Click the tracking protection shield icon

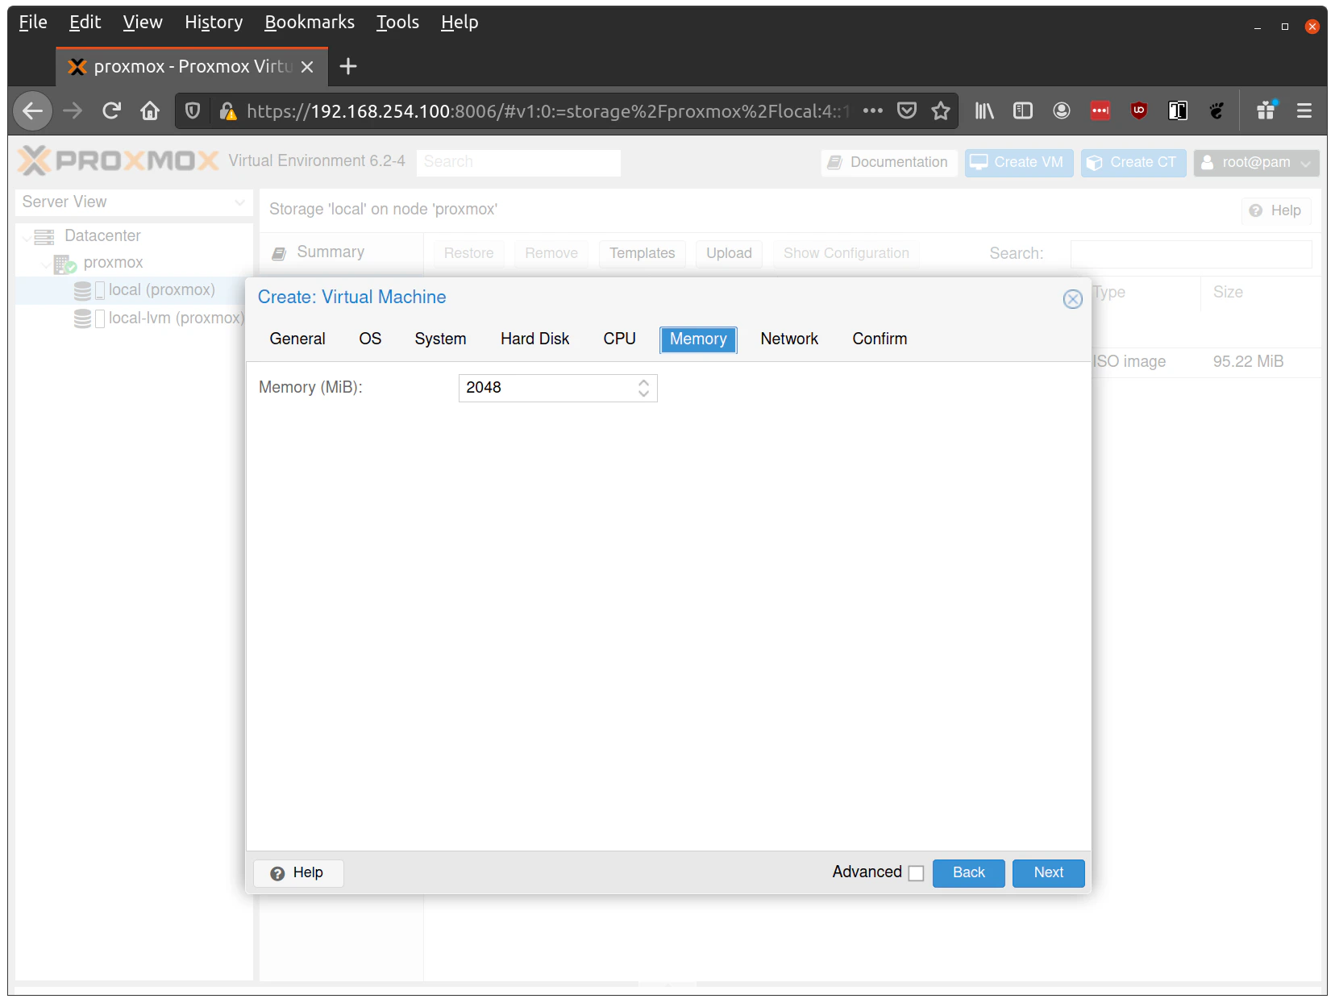click(x=193, y=111)
